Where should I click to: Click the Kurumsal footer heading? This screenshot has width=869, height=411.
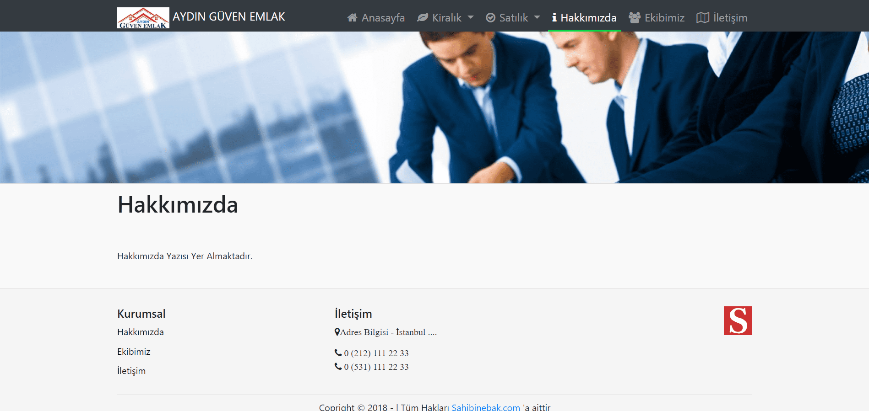tap(141, 314)
